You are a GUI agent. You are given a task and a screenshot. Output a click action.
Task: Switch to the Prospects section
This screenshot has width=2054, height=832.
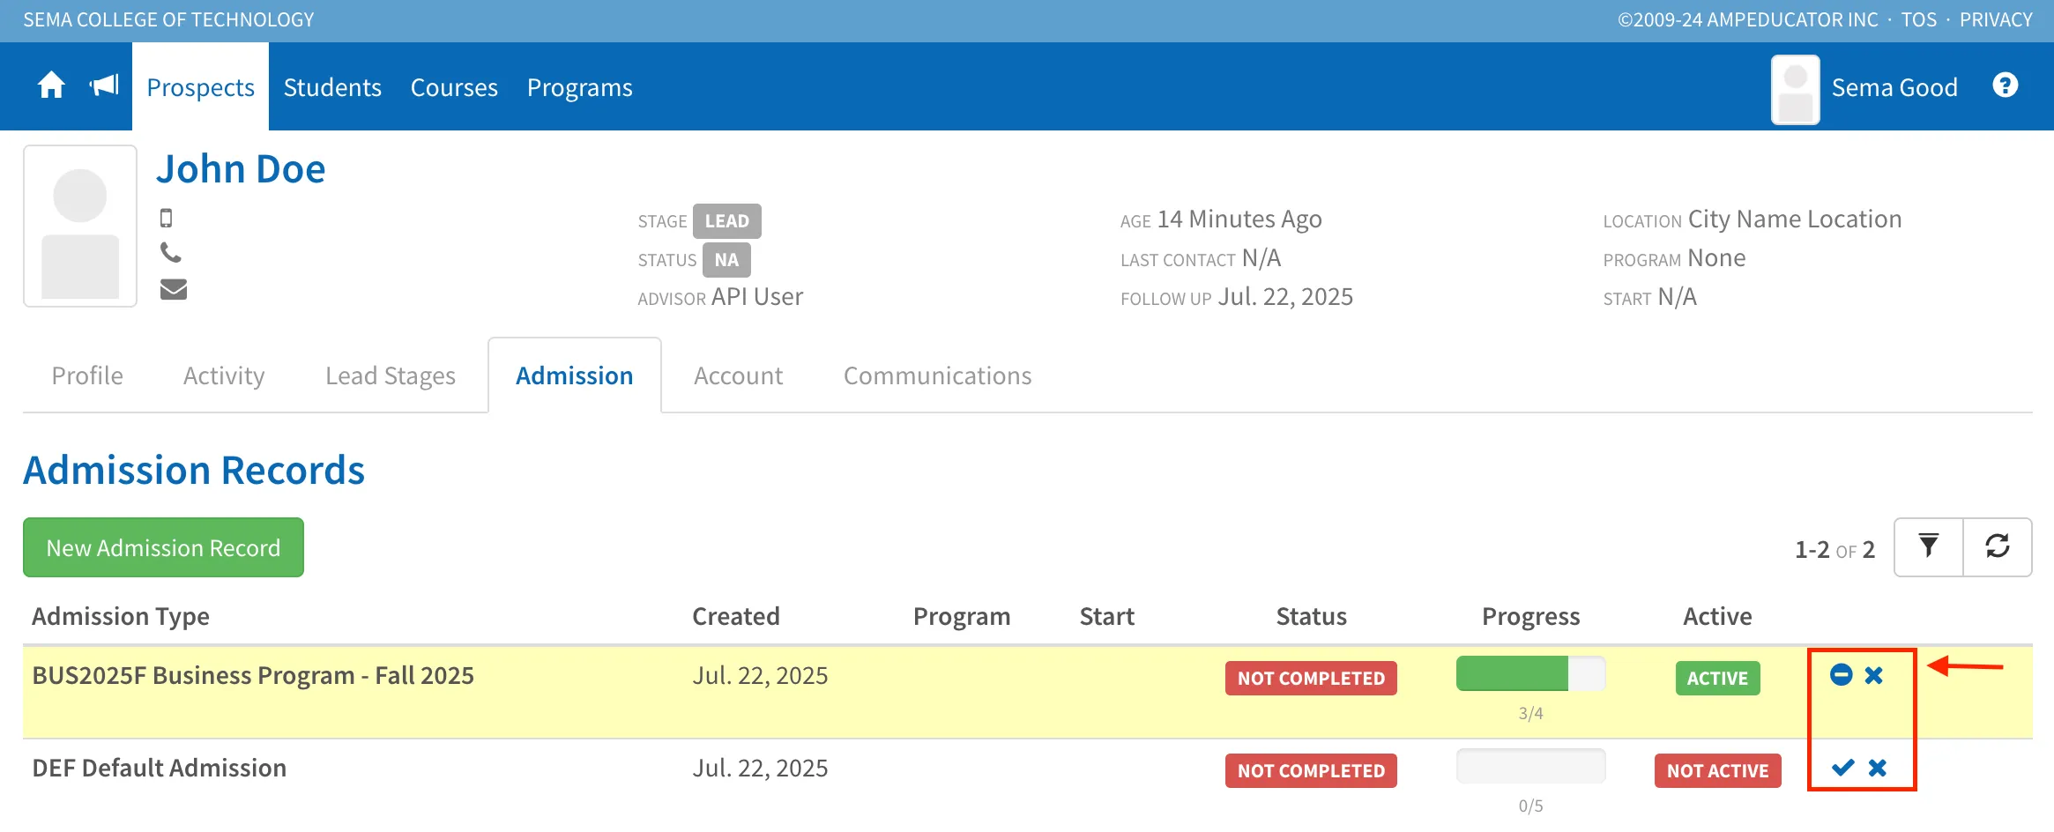pyautogui.click(x=200, y=87)
